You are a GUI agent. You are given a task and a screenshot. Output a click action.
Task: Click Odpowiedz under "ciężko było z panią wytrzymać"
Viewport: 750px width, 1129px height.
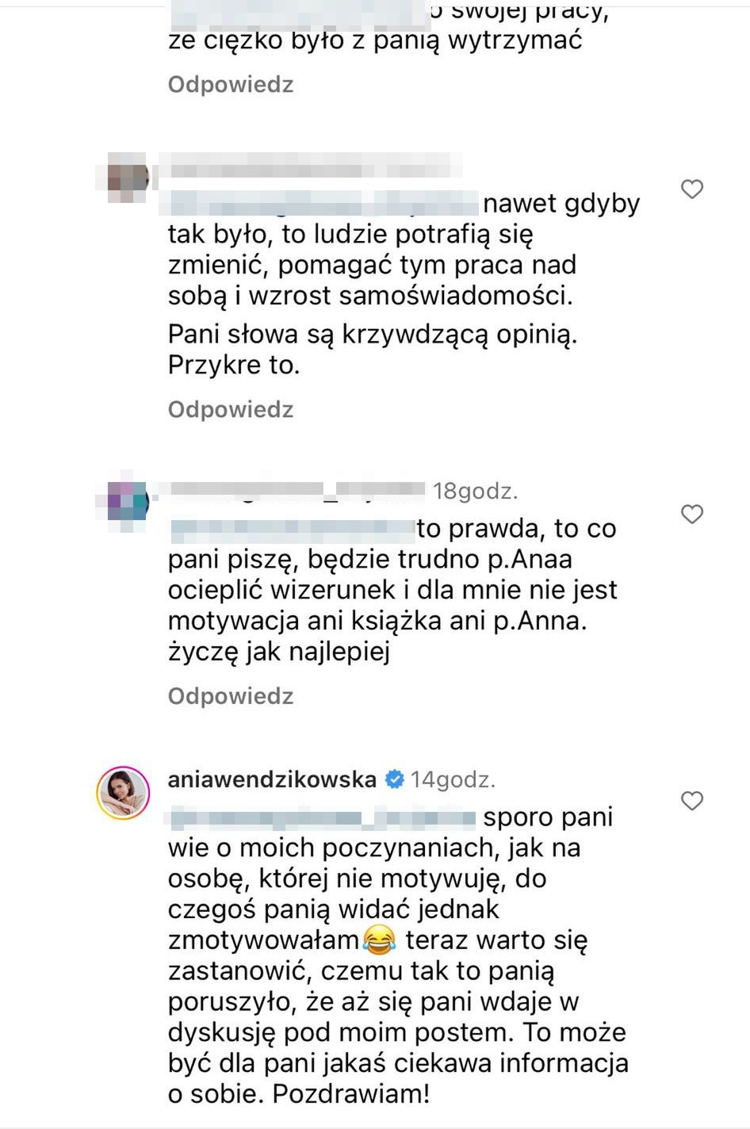coord(231,84)
